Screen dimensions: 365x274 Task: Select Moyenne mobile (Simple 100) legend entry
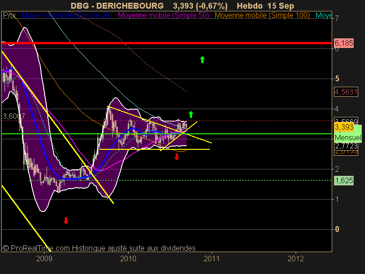262,16
